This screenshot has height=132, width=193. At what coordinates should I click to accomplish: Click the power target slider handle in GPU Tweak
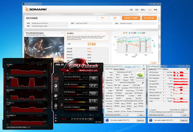(84, 102)
